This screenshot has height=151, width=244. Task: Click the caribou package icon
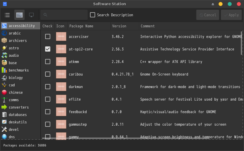(61, 74)
